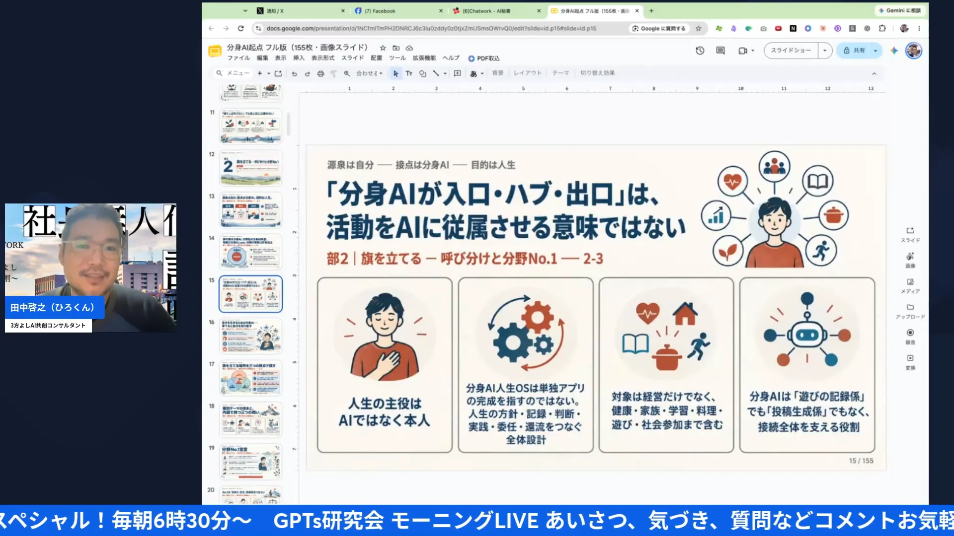Click the Google に質問する button in address bar
This screenshot has height=536, width=954.
[x=659, y=28]
